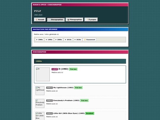Screen dimensions: 160x120
Task: Go to the À propos page
Action: [x=91, y=20]
